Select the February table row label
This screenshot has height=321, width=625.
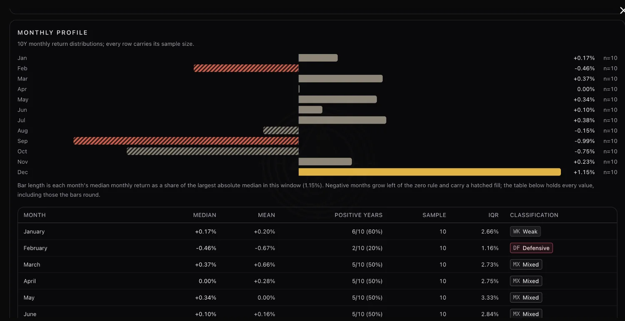35,248
